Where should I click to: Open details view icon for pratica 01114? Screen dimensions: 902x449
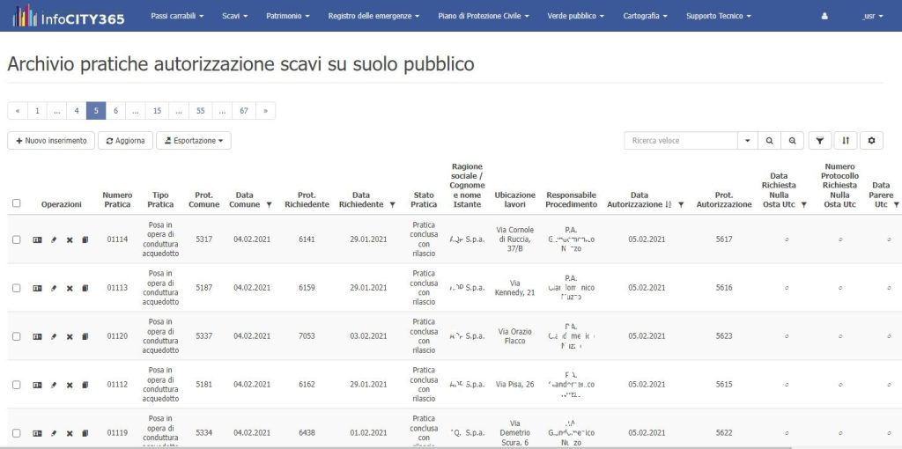[37, 239]
